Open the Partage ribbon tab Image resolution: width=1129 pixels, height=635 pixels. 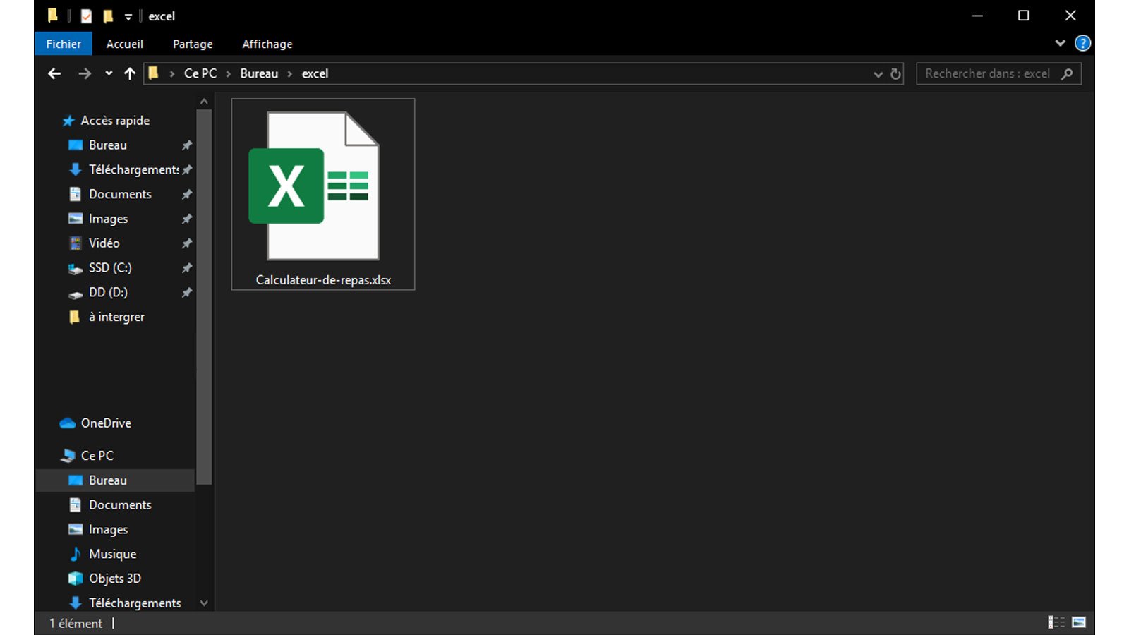coord(193,44)
